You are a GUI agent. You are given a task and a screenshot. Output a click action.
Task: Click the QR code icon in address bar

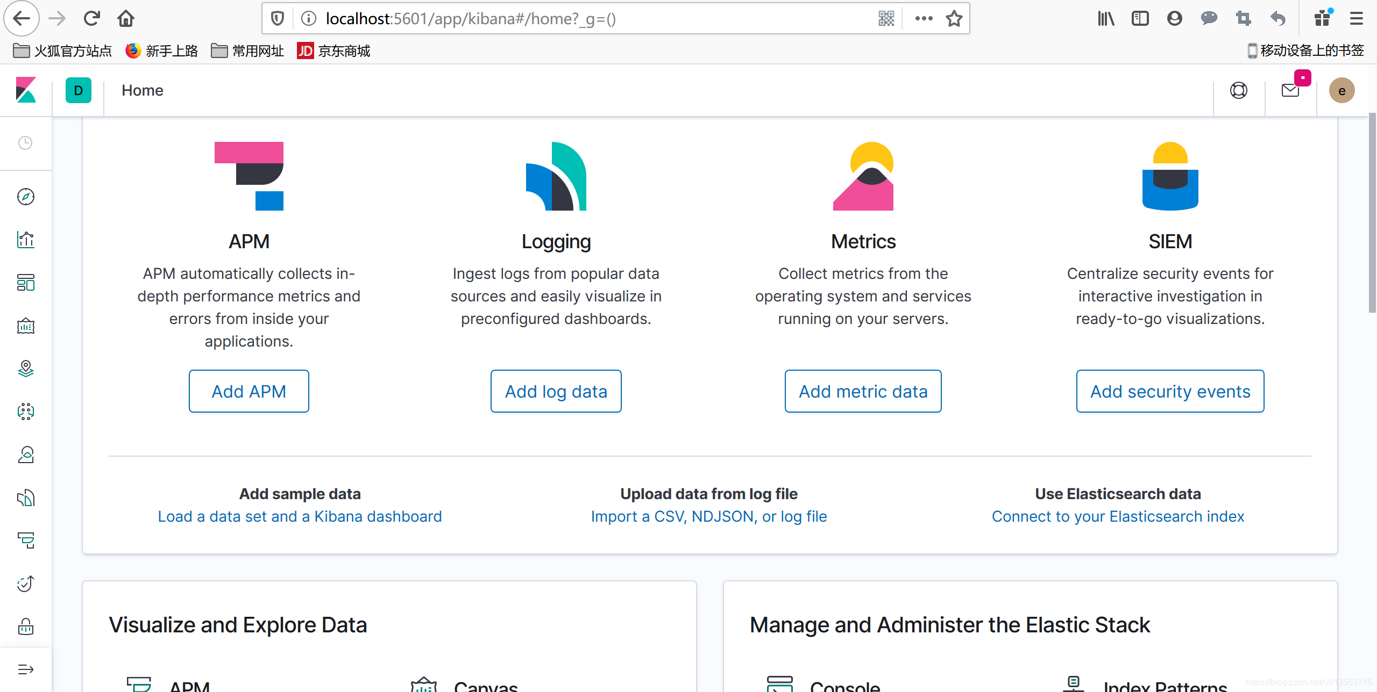click(886, 19)
